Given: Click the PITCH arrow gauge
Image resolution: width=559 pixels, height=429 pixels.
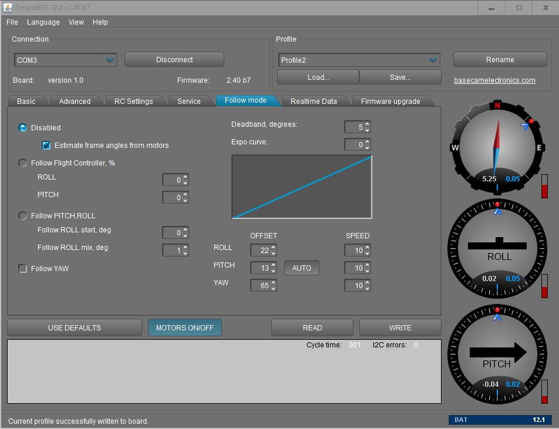Looking at the screenshot, I should pos(497,353).
